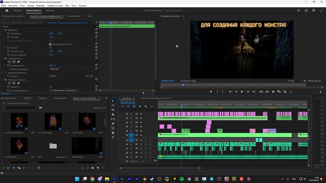The height and width of the screenshot is (183, 326).
Task: Switch to Essential Sound tab
Action: 74,16
